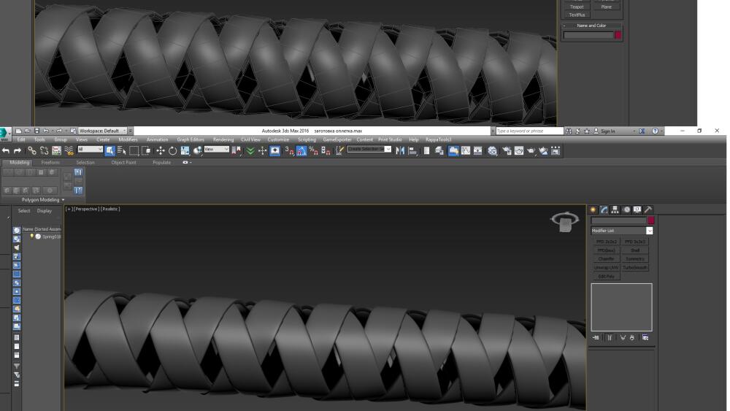
Task: Apply the Unwrap UVW modifier button
Action: click(606, 268)
